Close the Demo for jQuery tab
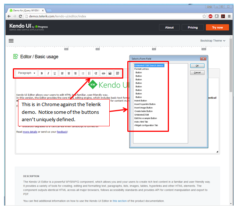Viewport: 237px width, 210px height. click(x=43, y=11)
